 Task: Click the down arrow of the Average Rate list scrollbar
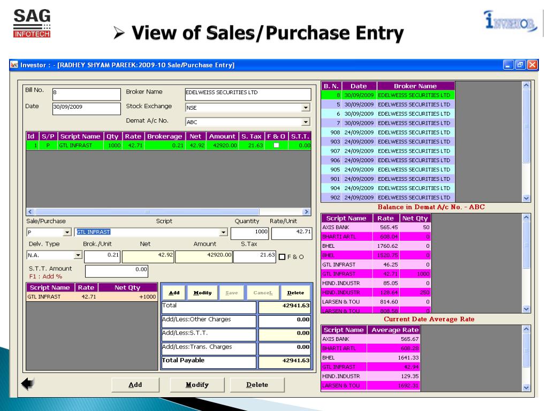[x=527, y=387]
